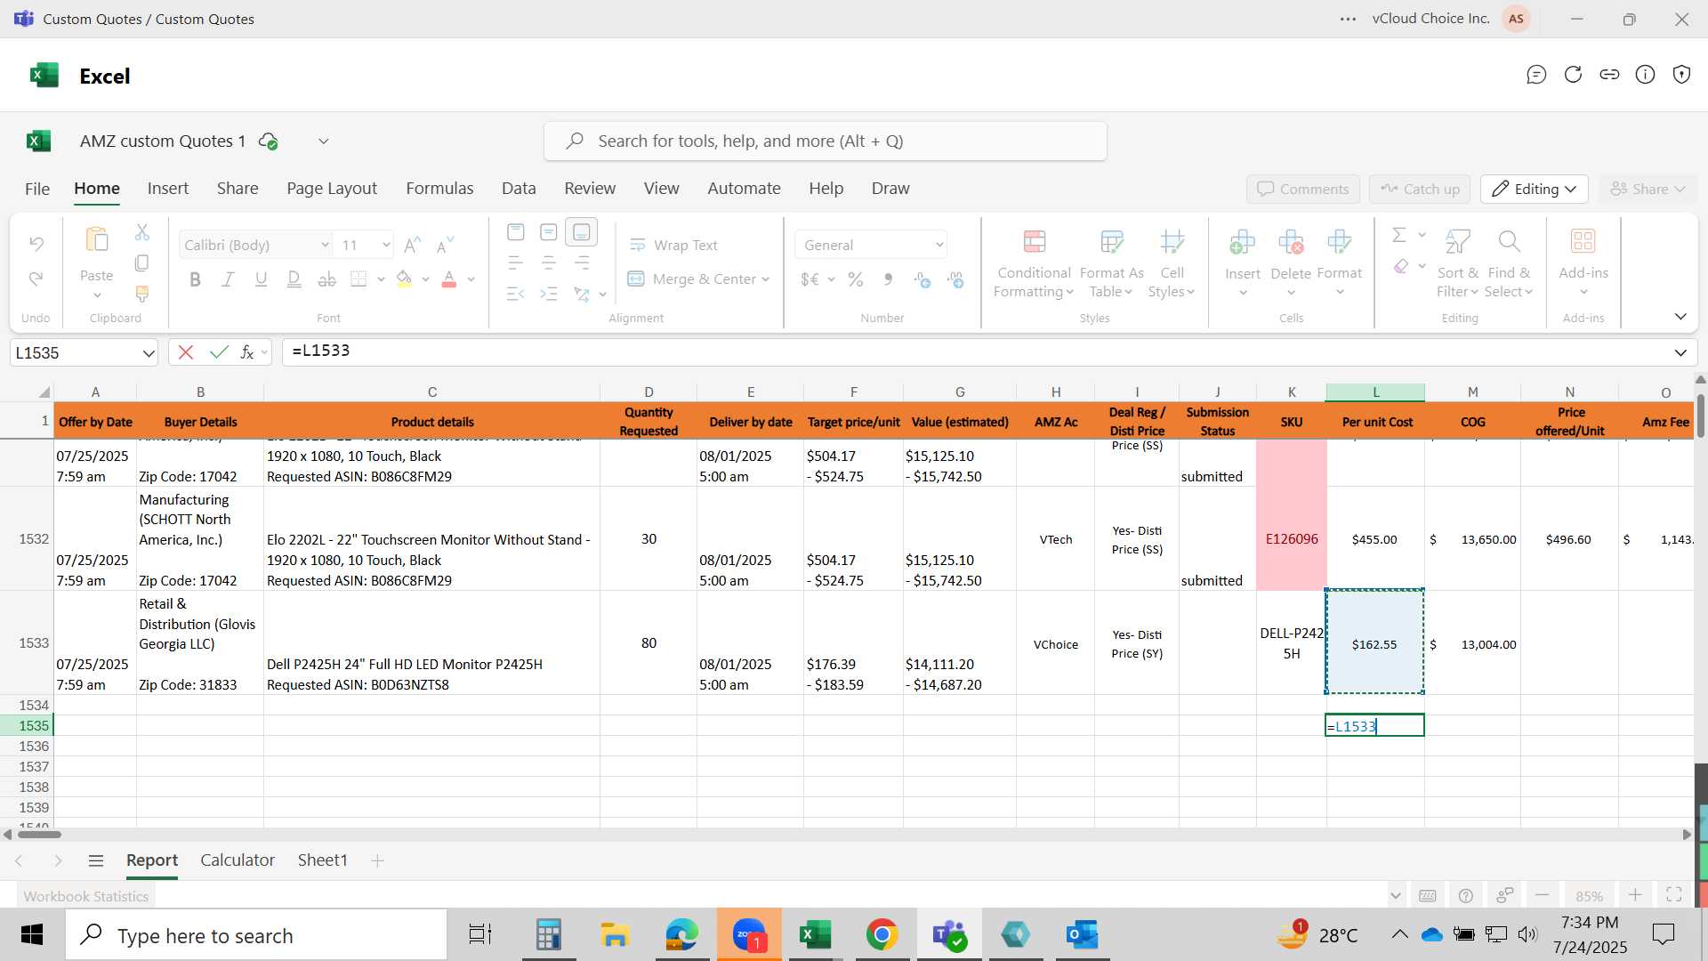This screenshot has height=961, width=1708.
Task: Expand the Name Box L1535 dropdown
Action: coord(148,353)
